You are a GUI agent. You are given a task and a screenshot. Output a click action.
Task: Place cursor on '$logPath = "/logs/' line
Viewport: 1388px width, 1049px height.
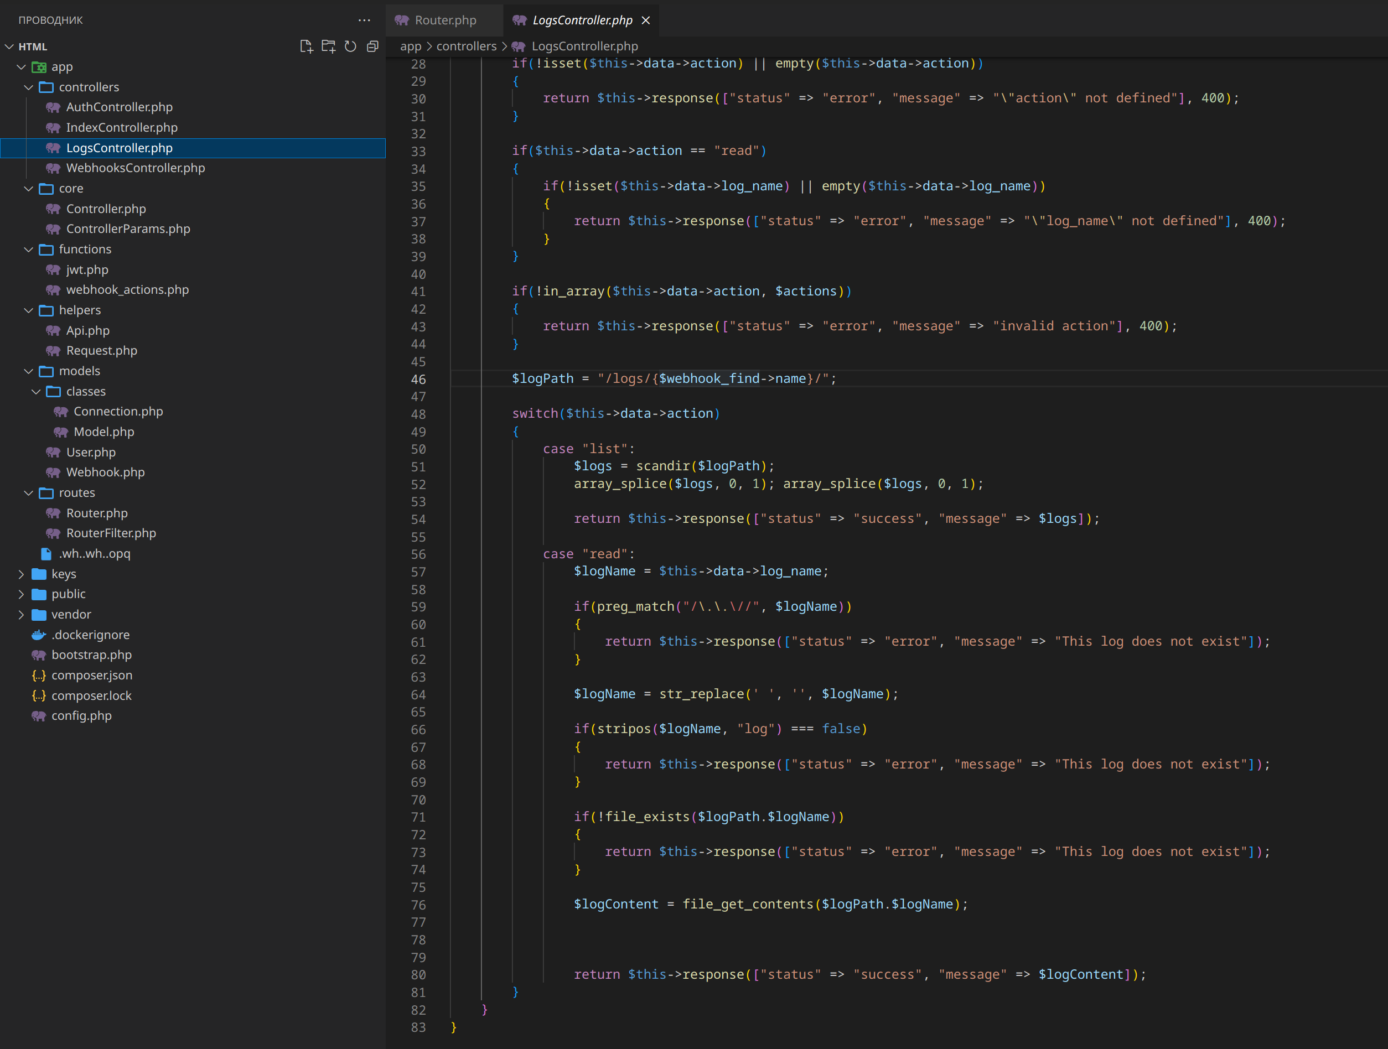[x=674, y=378]
